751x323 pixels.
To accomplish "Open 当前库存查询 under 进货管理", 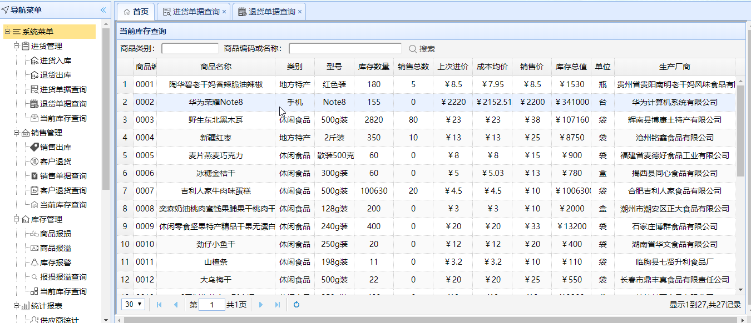I will [63, 118].
